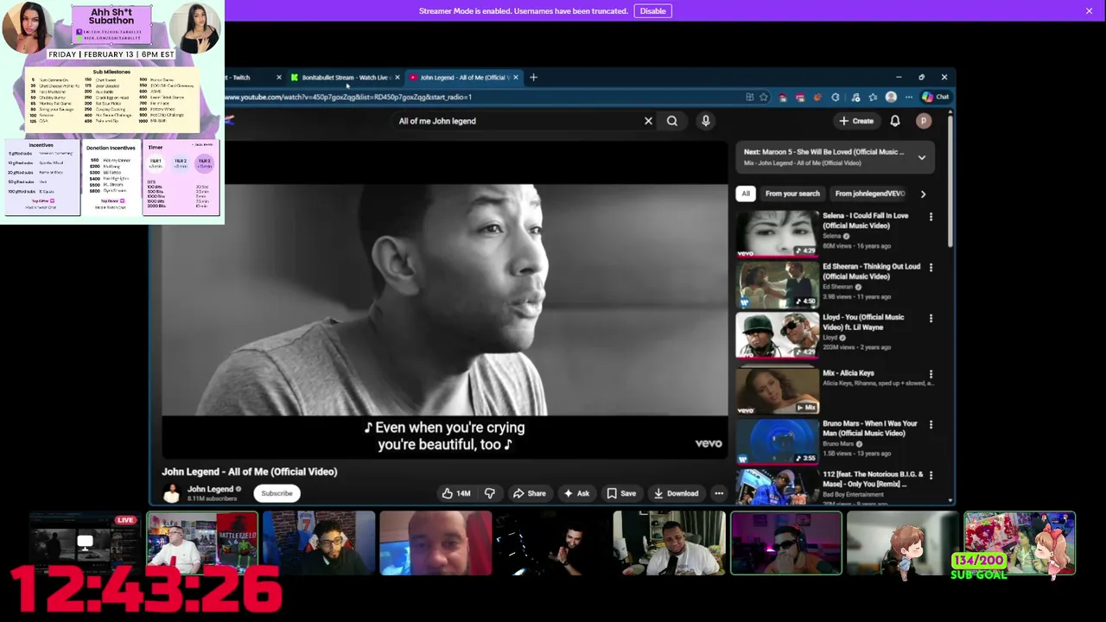Viewport: 1106px width, 622px height.
Task: Open the browser media music note icon
Action: tap(855, 97)
